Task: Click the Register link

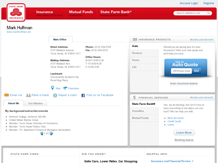Action: 209,3
